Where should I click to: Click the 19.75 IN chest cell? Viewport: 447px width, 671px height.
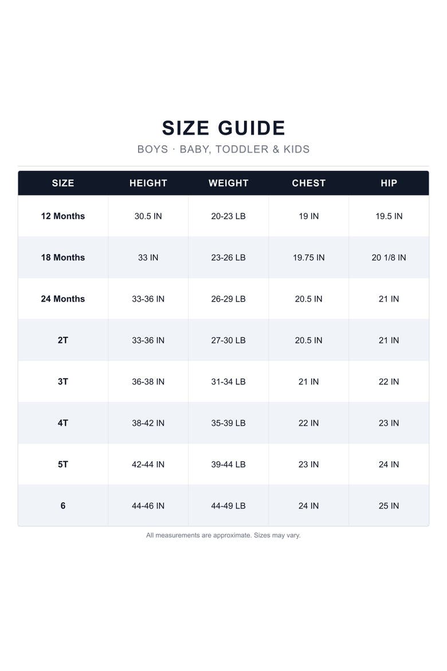tap(308, 258)
